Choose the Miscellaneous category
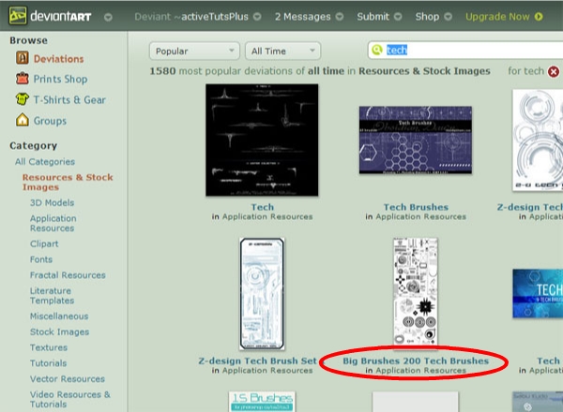 (59, 316)
